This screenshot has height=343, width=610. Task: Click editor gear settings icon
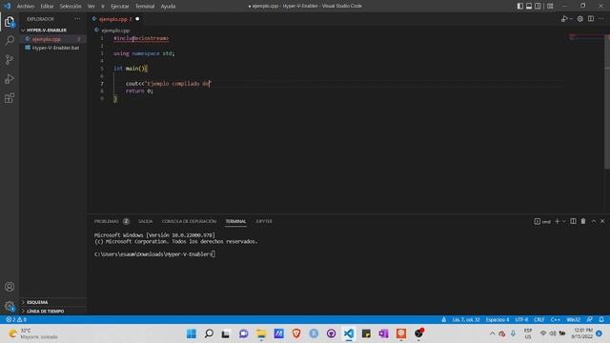pyautogui.click(x=580, y=19)
